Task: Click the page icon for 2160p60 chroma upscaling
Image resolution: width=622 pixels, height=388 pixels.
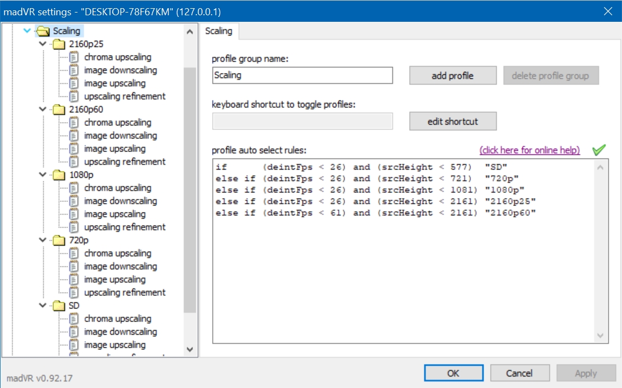Action: [x=74, y=123]
